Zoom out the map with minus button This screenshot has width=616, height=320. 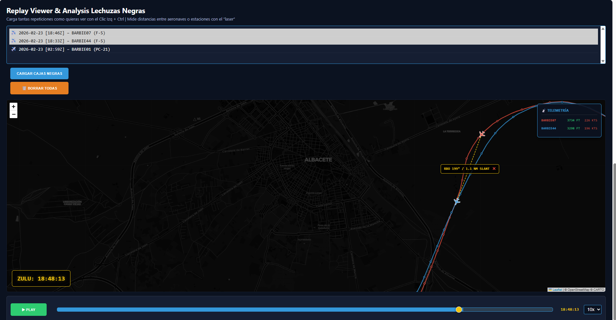coord(14,114)
